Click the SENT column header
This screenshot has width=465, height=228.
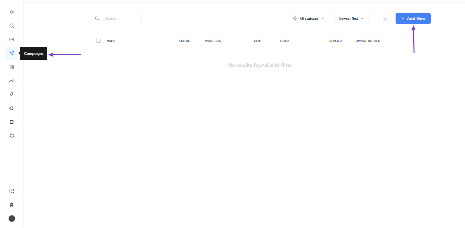coord(258,41)
